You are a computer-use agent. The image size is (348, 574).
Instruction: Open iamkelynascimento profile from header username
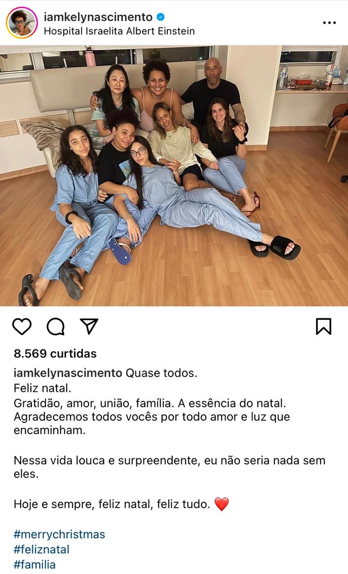point(98,17)
